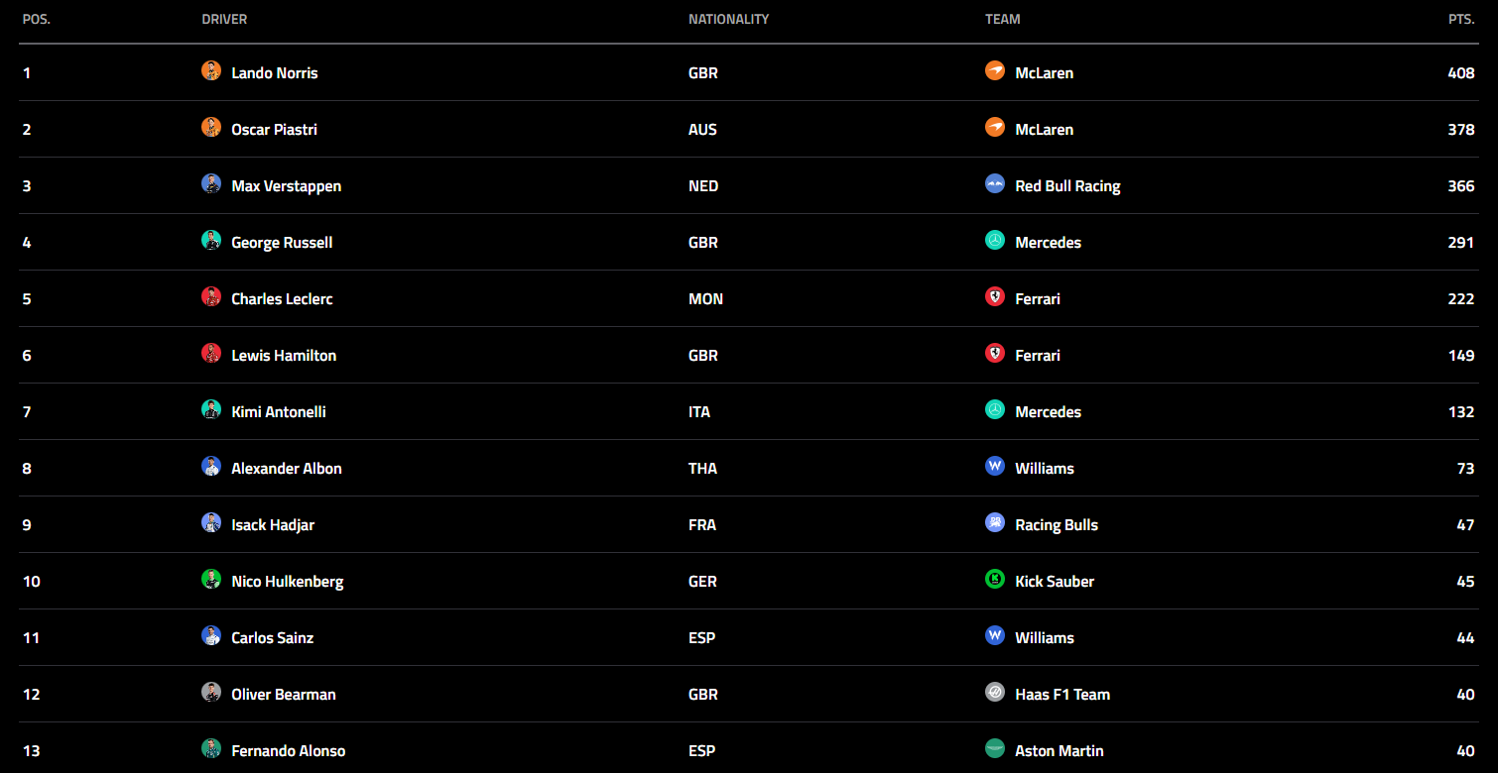Screen dimensions: 1498x773
Task: Click the Haas F1 Team logo
Action: 995,693
